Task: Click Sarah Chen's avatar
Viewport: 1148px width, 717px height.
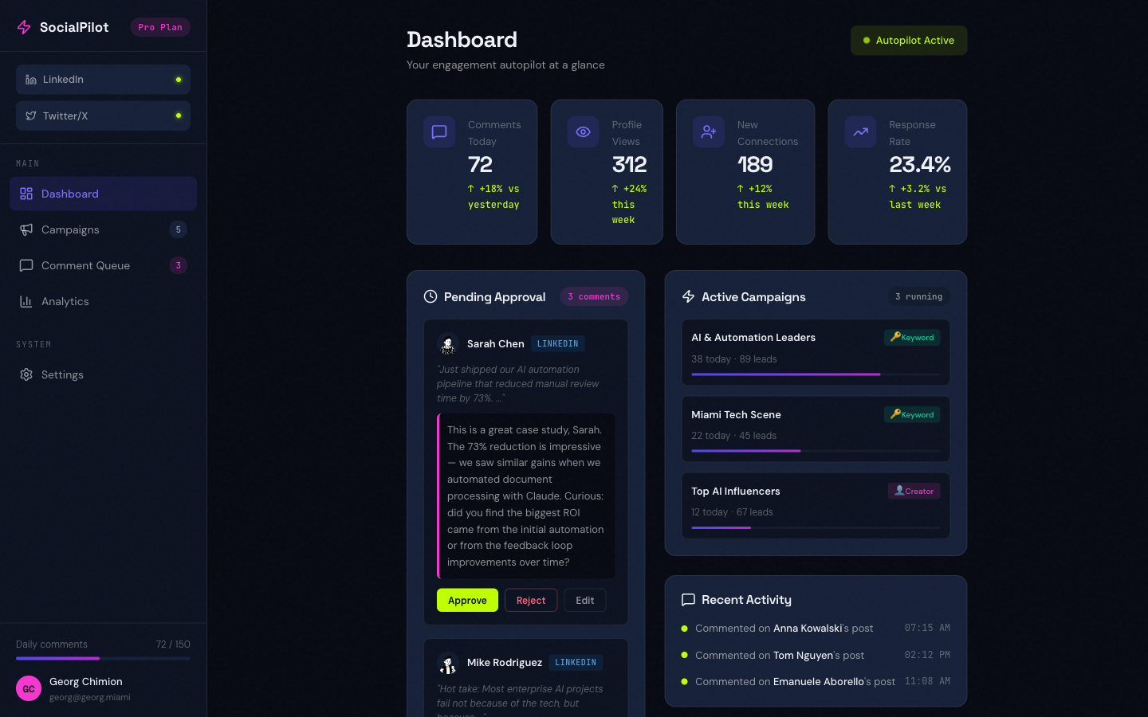Action: [x=448, y=344]
